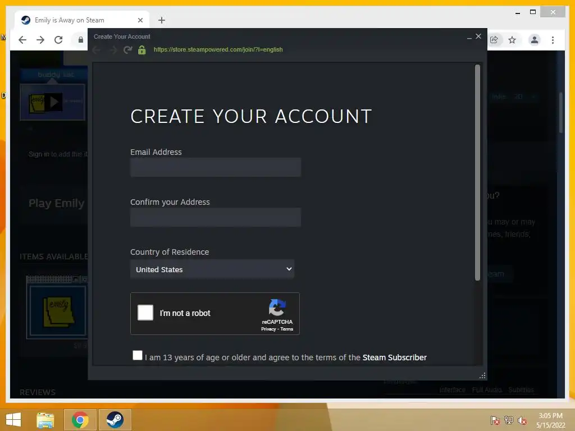This screenshot has width=575, height=431.
Task: Switch to Chrome in the taskbar
Action: point(80,420)
